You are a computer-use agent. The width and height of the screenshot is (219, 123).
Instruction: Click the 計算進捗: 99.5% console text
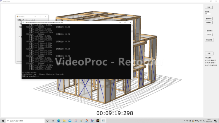(x=63, y=56)
